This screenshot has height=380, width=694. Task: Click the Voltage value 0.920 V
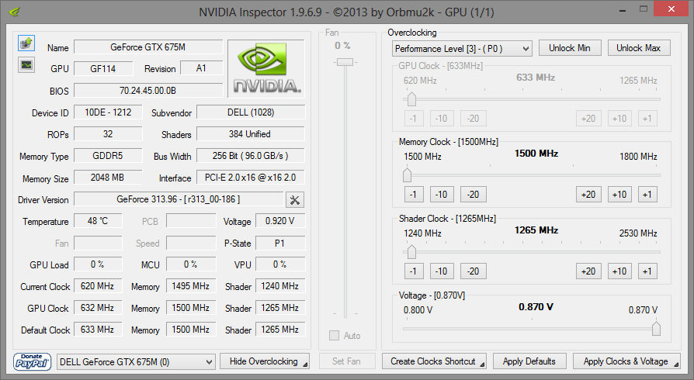[280, 221]
